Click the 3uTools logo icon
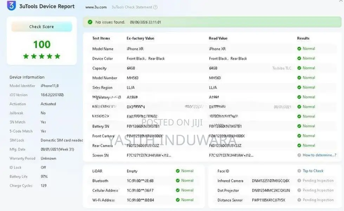The image size is (344, 211). pyautogui.click(x=11, y=6)
